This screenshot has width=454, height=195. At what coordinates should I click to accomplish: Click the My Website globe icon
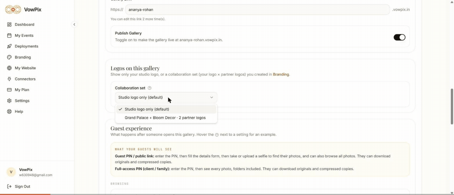(x=9, y=68)
